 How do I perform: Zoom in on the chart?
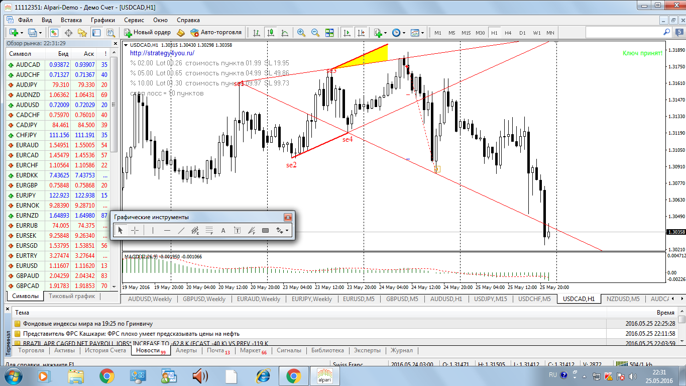tap(301, 33)
